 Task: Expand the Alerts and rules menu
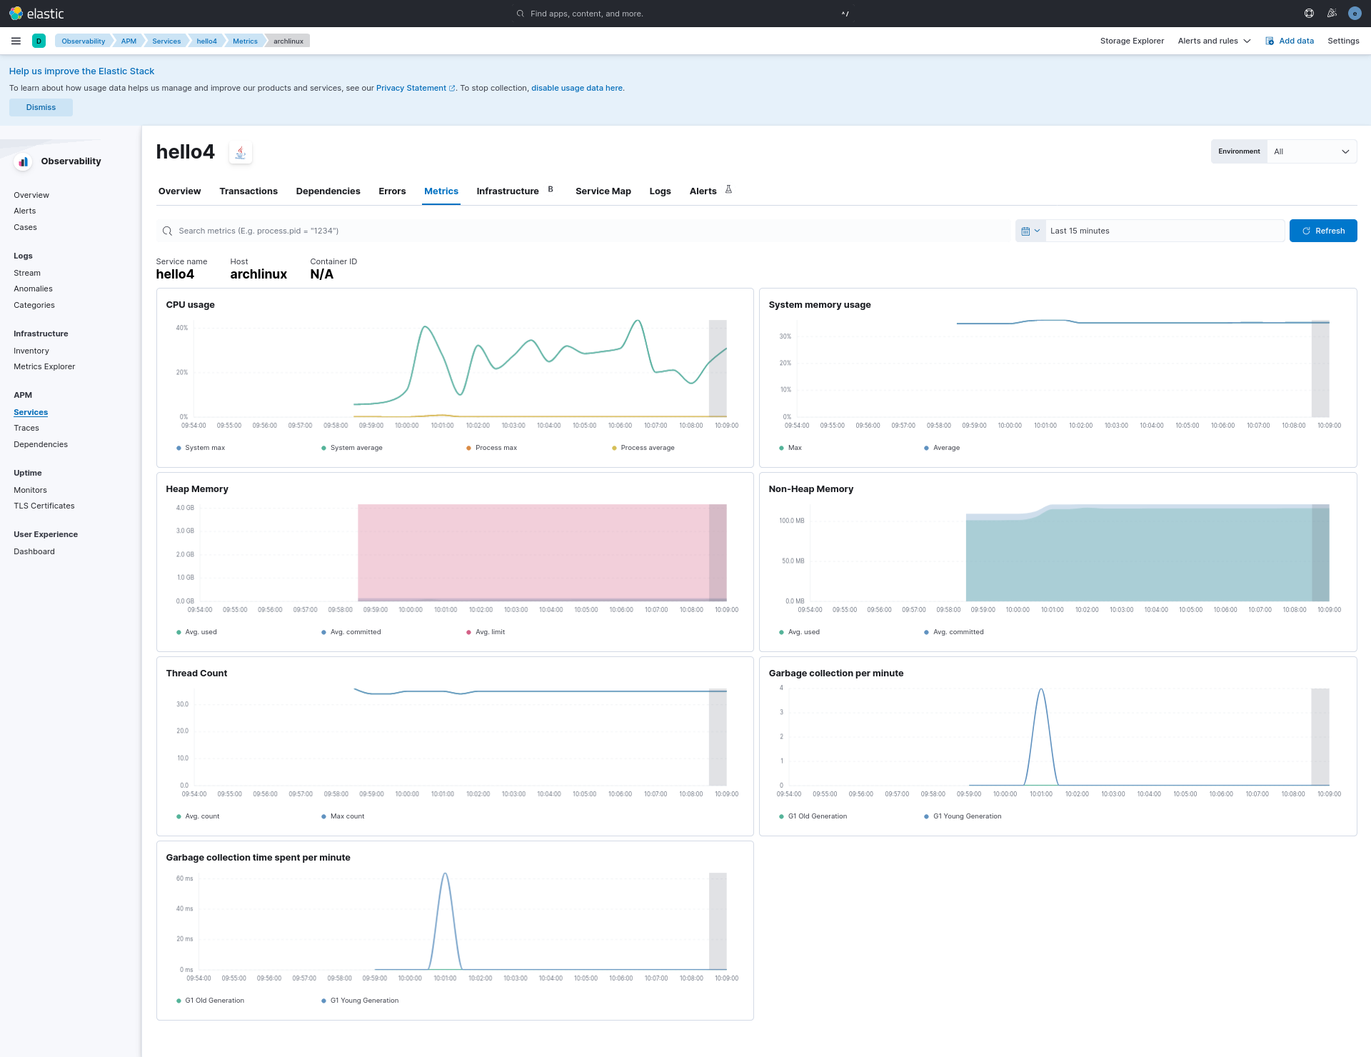[1214, 41]
